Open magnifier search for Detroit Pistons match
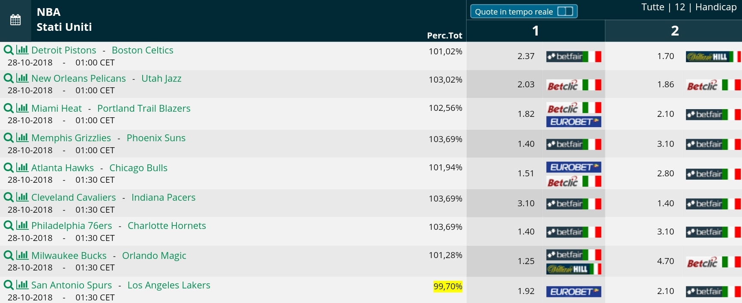 tap(8, 50)
